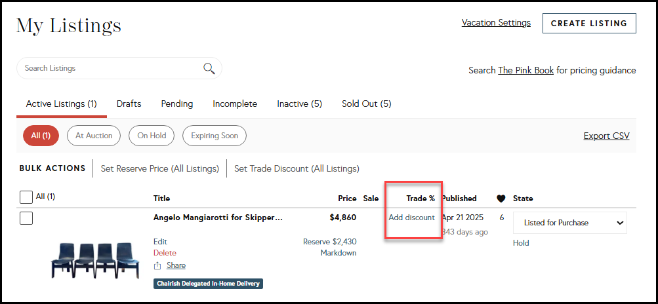
Task: Filter by On Hold
Action: click(152, 136)
